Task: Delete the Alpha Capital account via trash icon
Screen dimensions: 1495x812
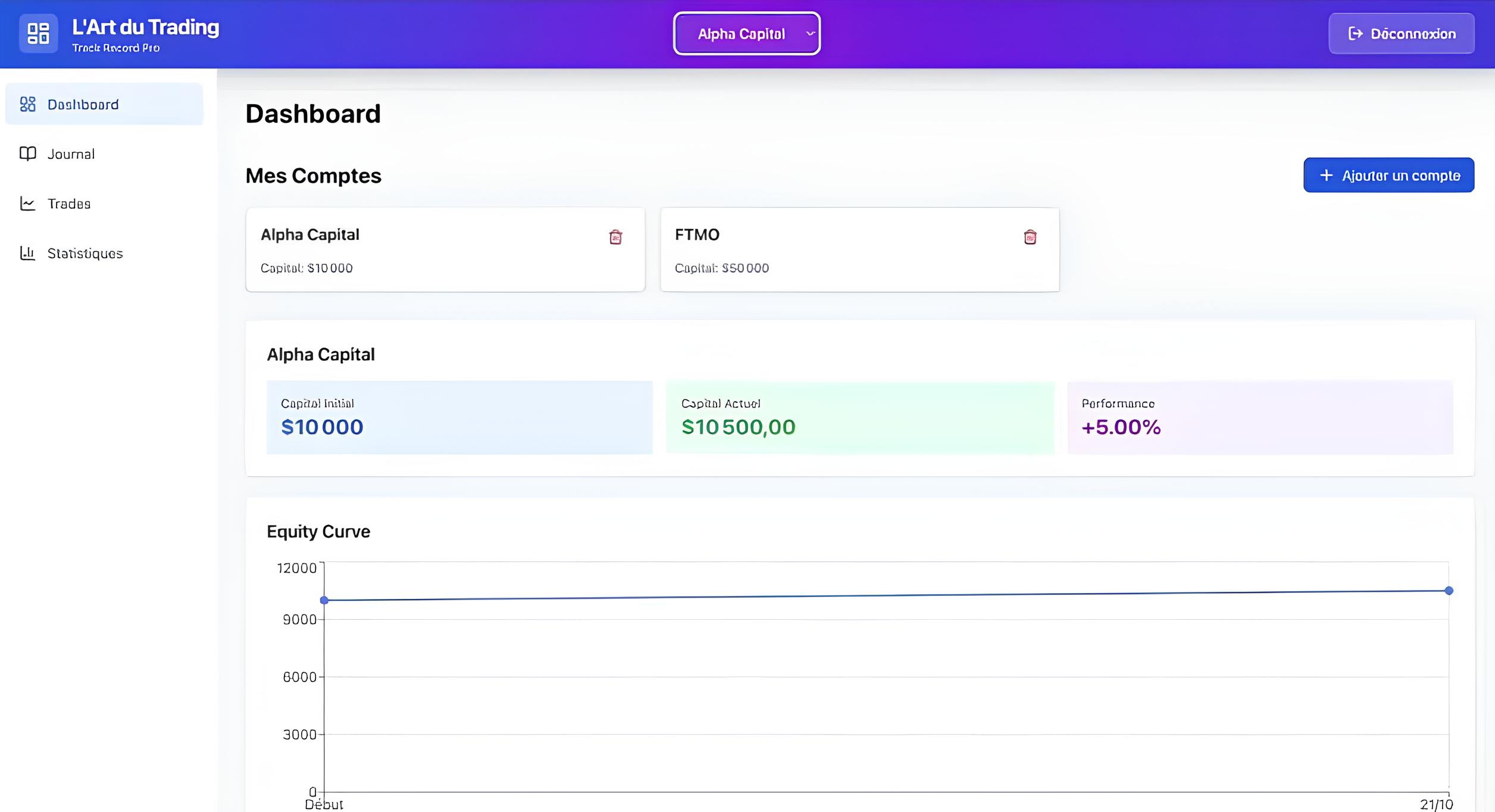Action: (615, 237)
